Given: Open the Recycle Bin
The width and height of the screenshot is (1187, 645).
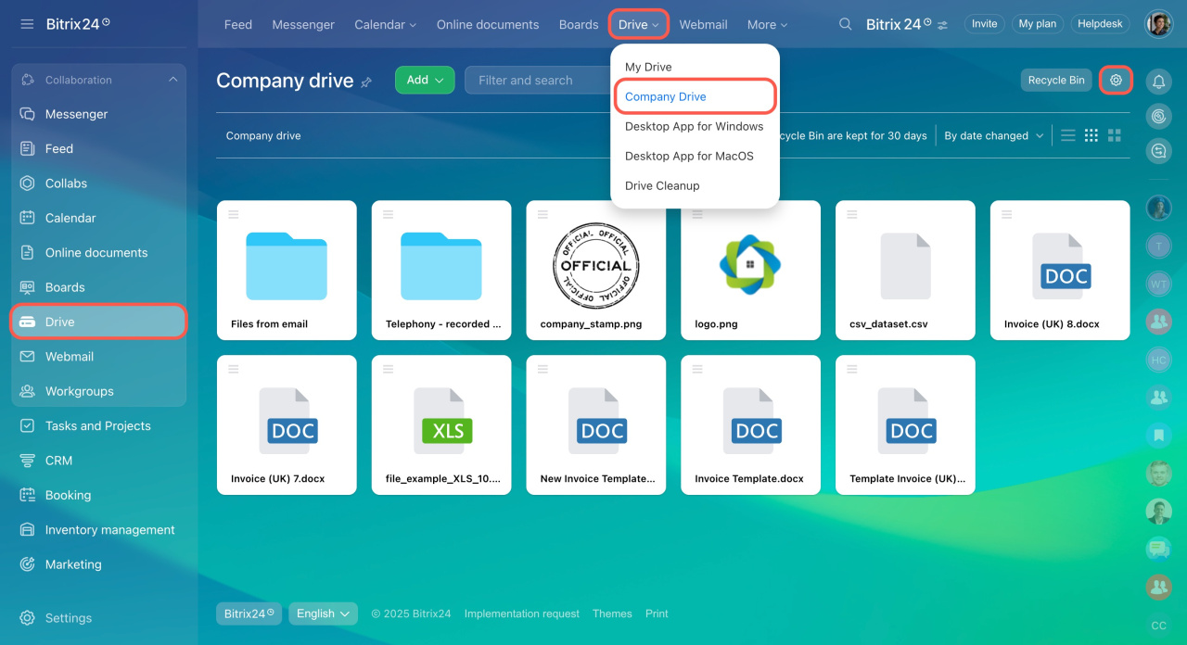Looking at the screenshot, I should 1055,81.
